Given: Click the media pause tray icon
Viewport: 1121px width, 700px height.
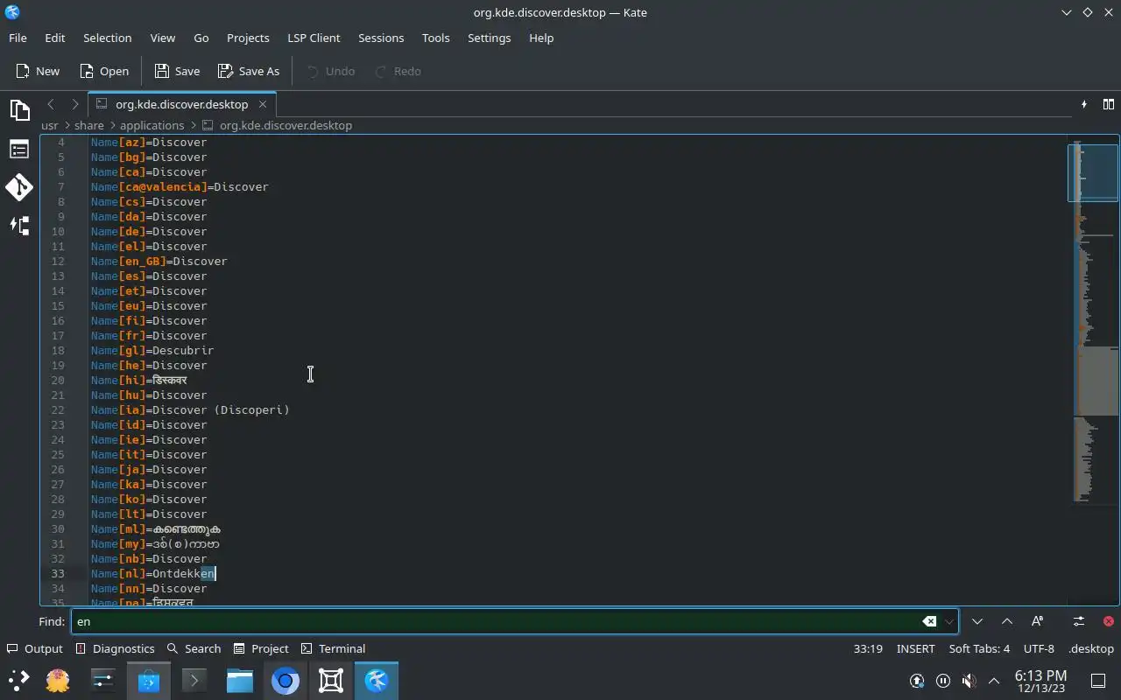Looking at the screenshot, I should tap(943, 681).
